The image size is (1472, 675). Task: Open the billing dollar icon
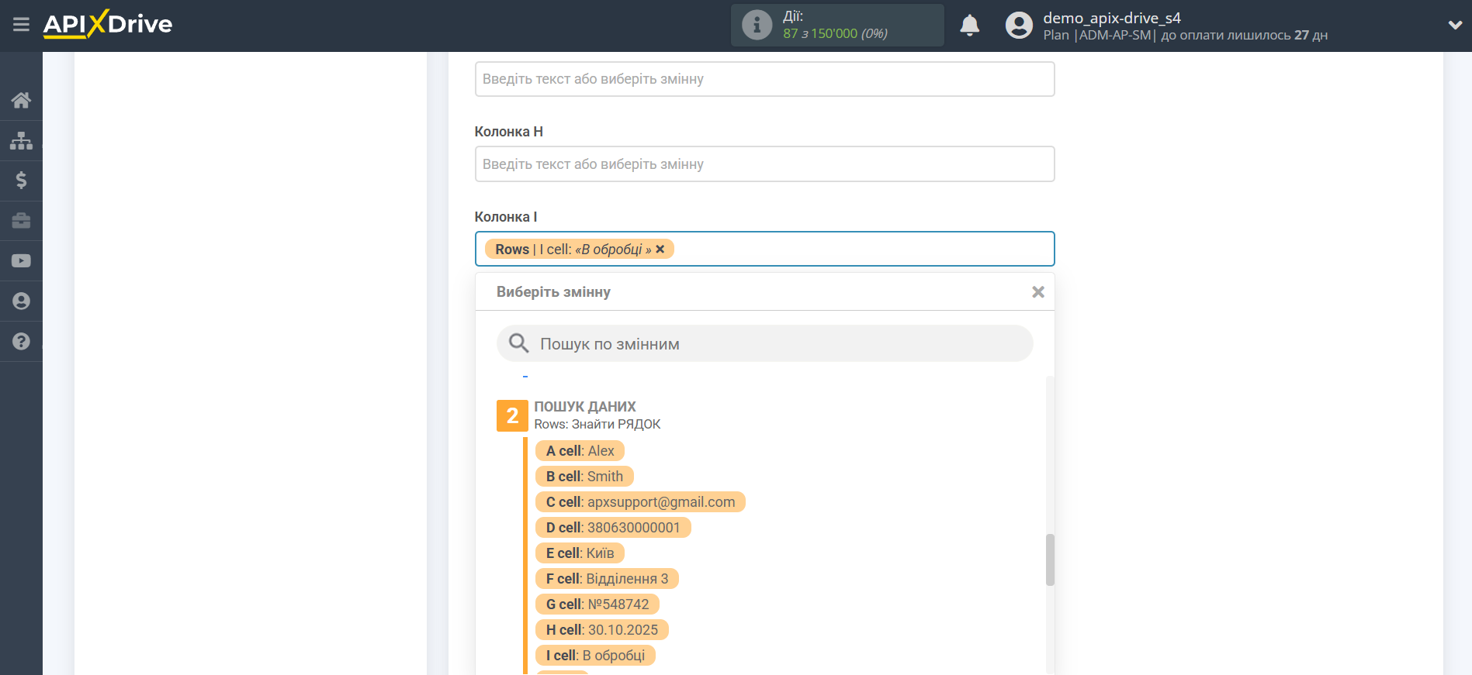[x=21, y=181]
